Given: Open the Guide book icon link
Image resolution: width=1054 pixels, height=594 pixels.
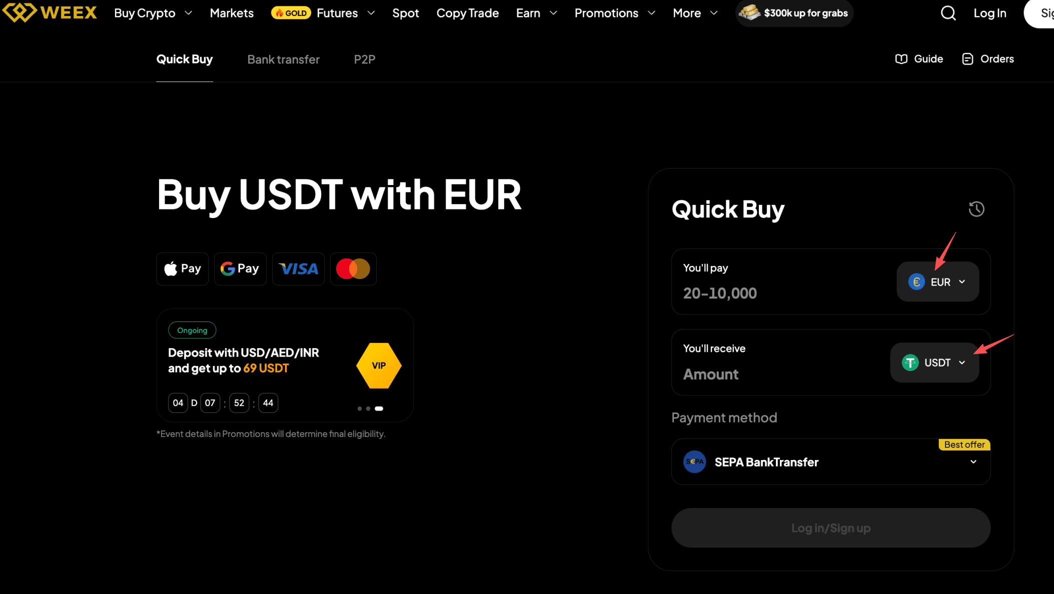Looking at the screenshot, I should tap(919, 59).
